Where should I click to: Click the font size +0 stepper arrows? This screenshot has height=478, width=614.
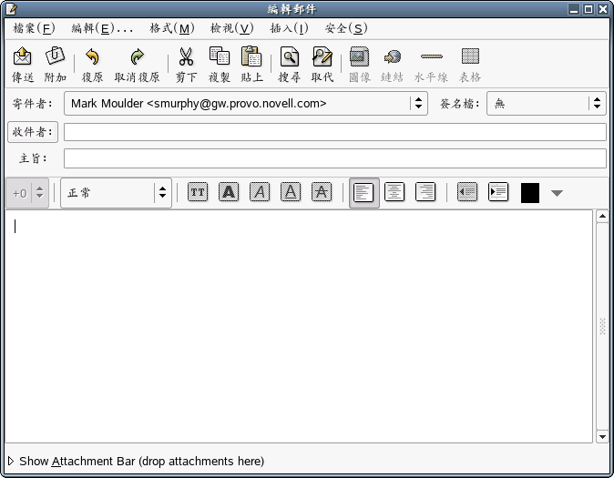pyautogui.click(x=39, y=193)
